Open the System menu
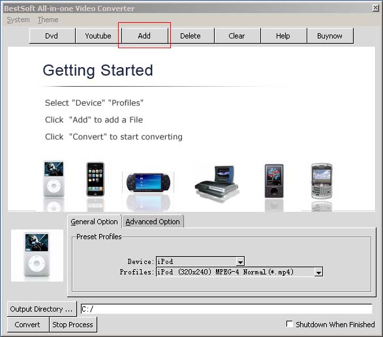The width and height of the screenshot is (383, 337). (18, 20)
